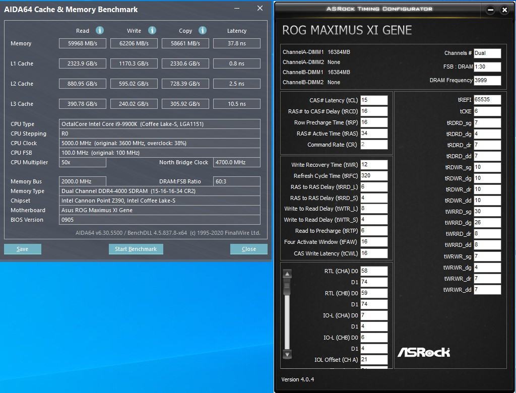Click DRAM:FSB Ratio value 60:3

coord(237,181)
